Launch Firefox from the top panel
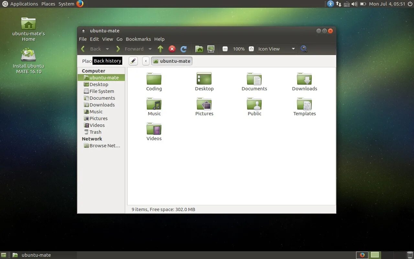 (80, 4)
